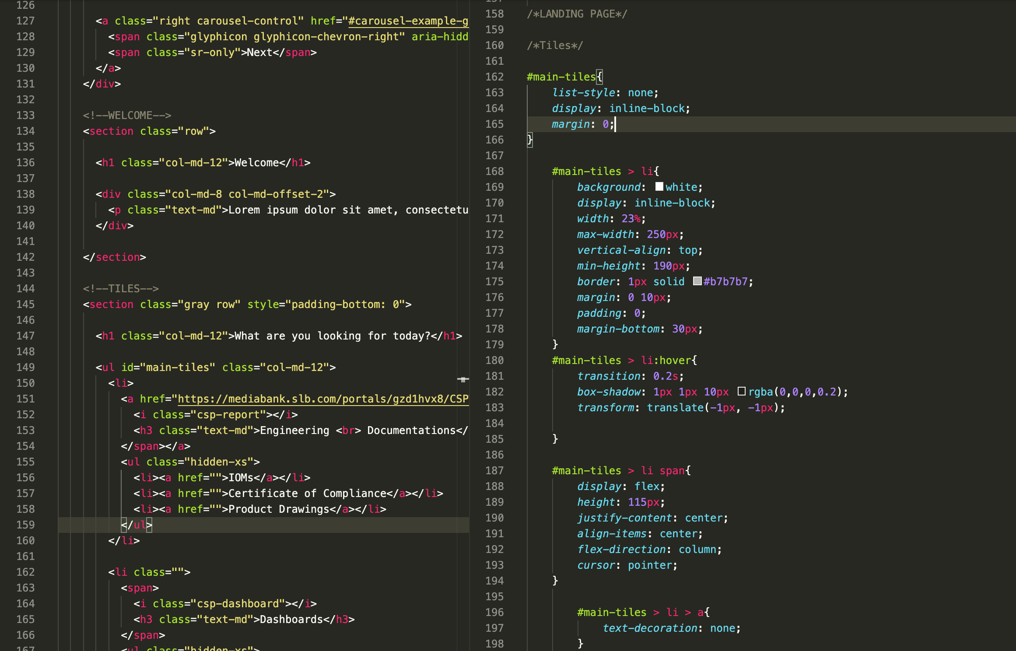Click the justify-content: center declaration
This screenshot has height=651, width=1016.
653,518
